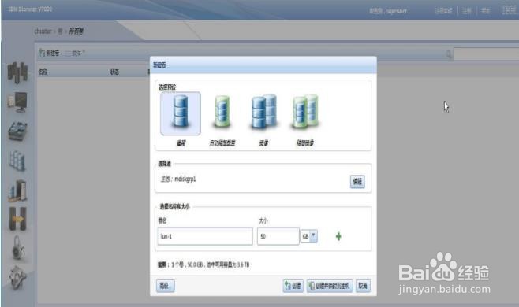Click the summary line showing 50.0 GB

pyautogui.click(x=203, y=264)
